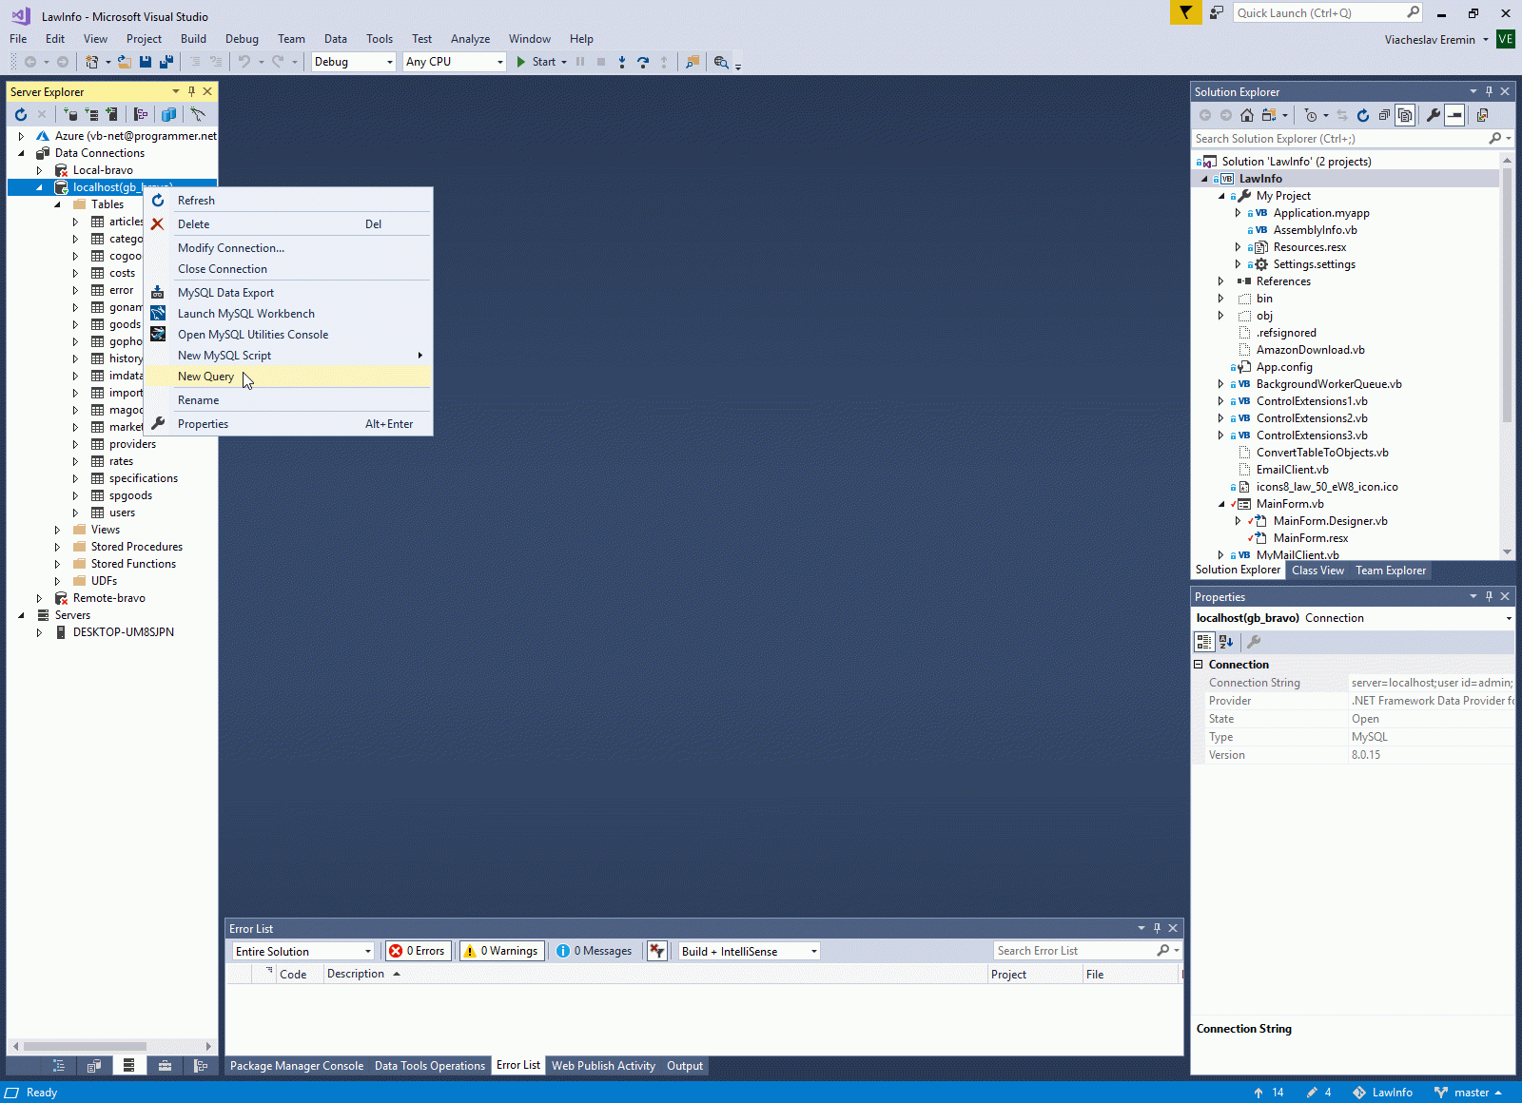Click Connect to Database icon in Server Explorer
1522x1103 pixels.
(70, 115)
